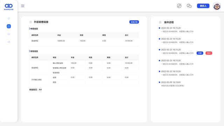Screen dimensions: 224x126
Task: Click the 暂缓确认债权金额 row label
Action: (59, 68)
